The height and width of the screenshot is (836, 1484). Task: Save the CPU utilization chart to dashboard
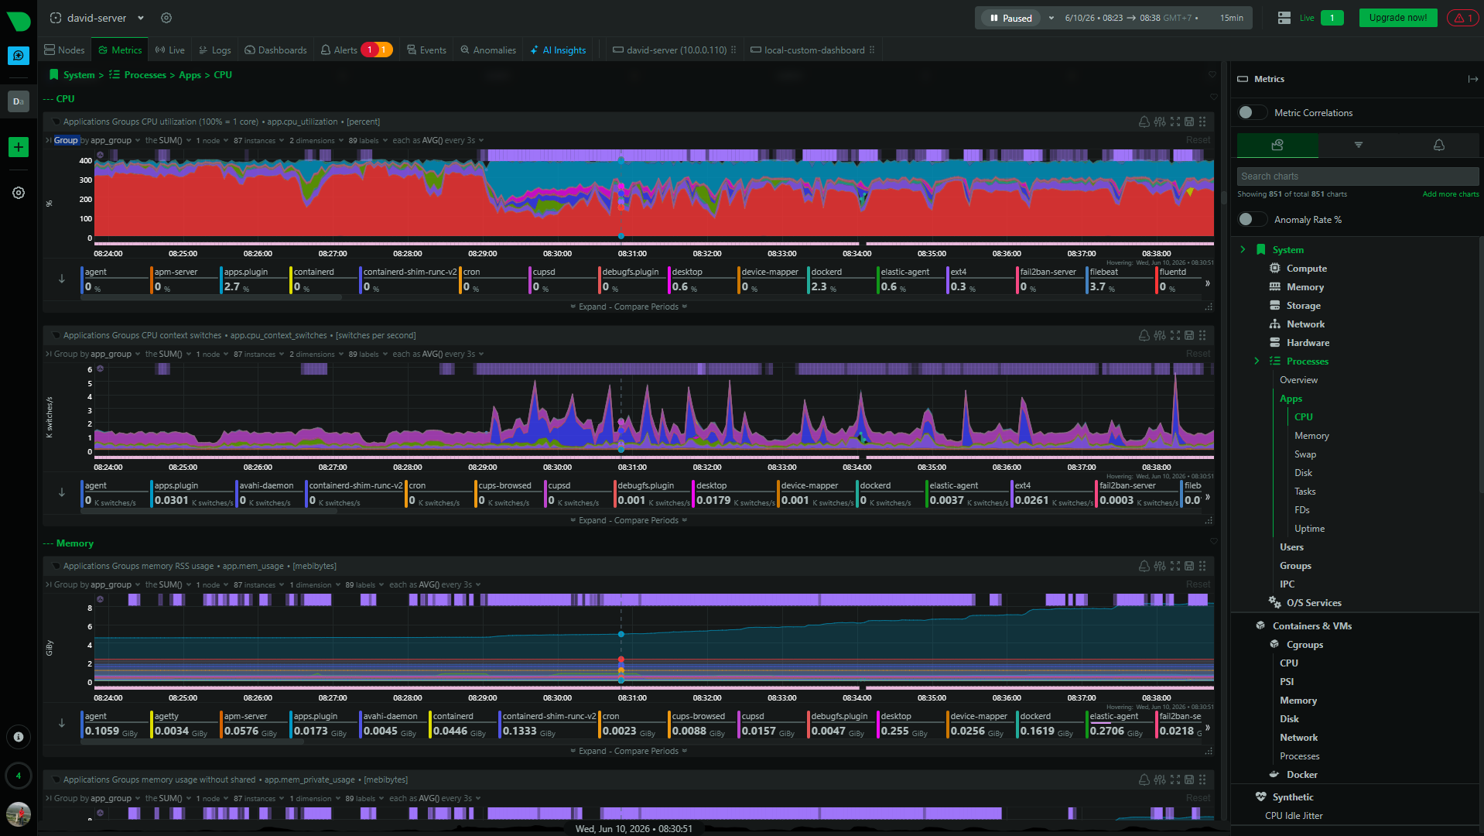[1189, 122]
